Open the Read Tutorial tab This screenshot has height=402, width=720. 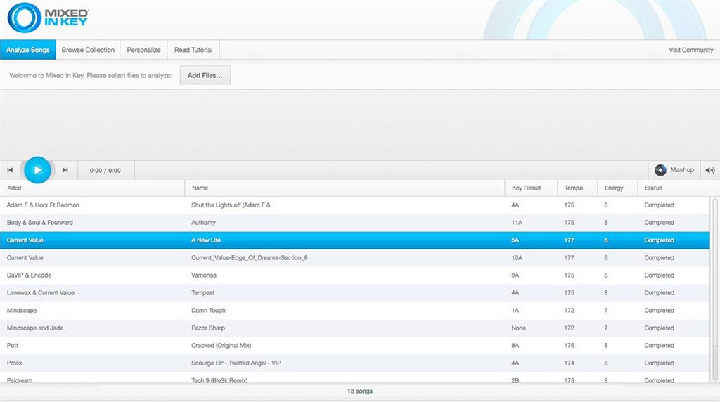[x=193, y=50]
